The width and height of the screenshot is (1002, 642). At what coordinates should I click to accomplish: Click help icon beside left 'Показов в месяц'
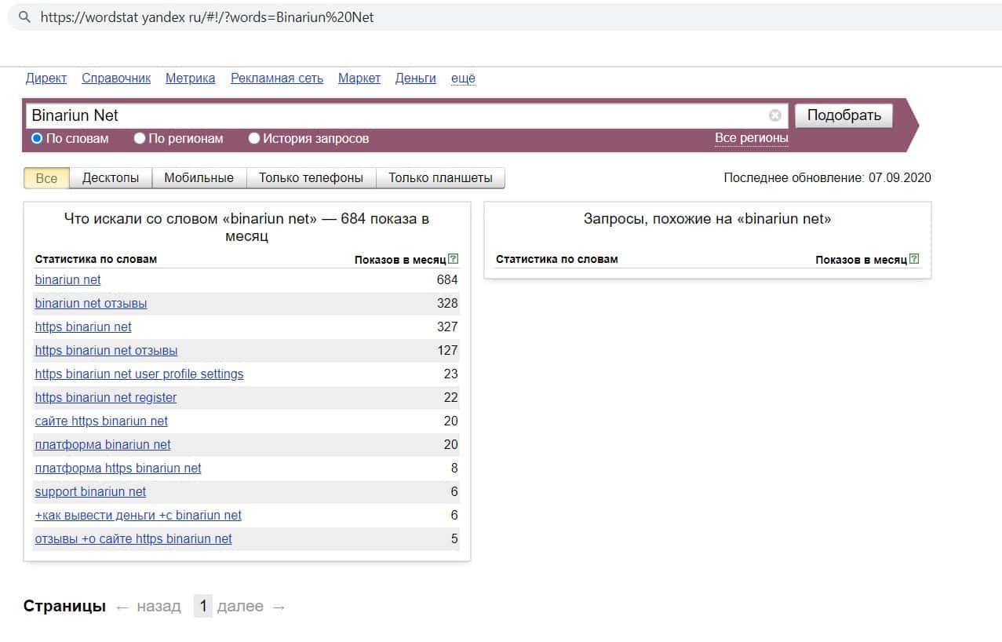[453, 259]
